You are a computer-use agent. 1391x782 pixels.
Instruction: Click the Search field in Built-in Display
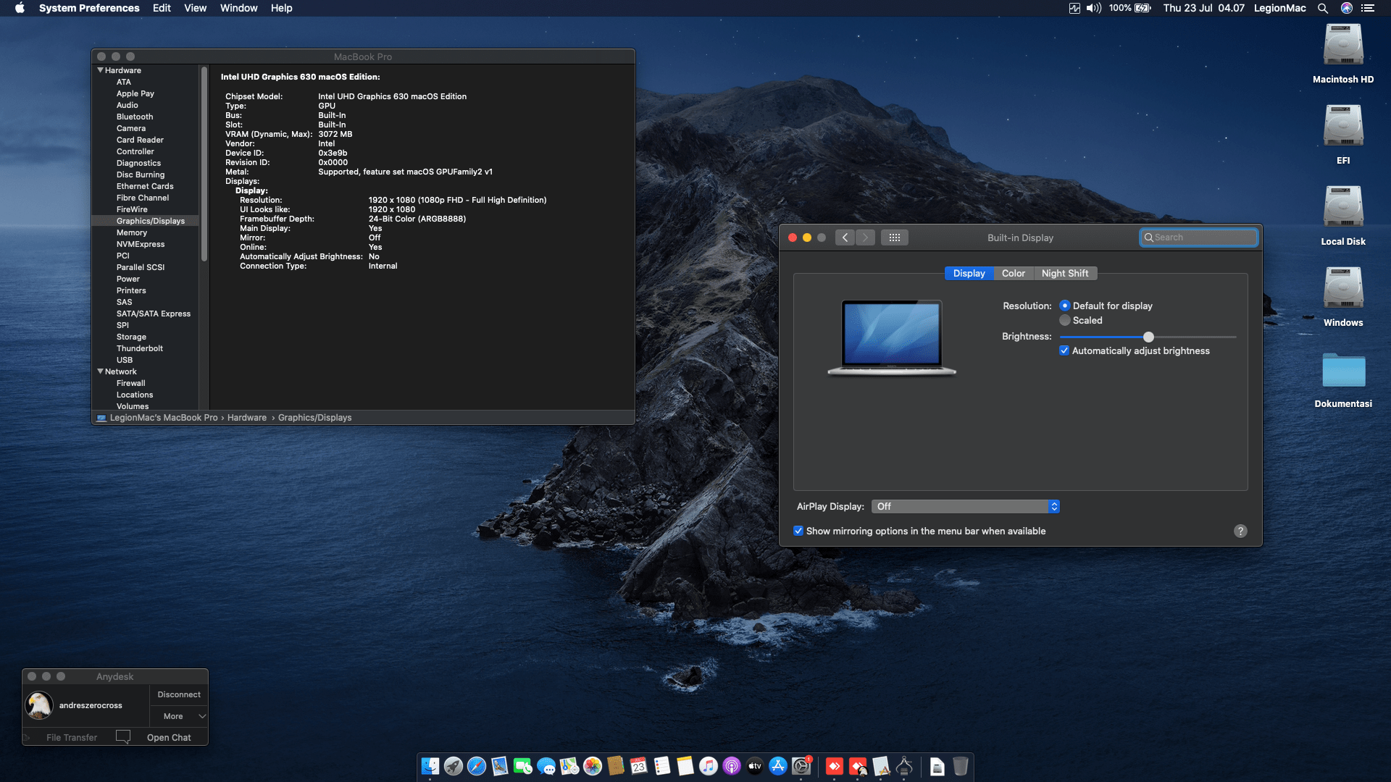pyautogui.click(x=1199, y=237)
